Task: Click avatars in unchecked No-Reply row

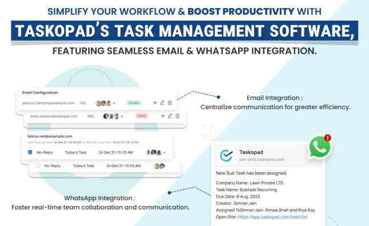Action: [159, 166]
